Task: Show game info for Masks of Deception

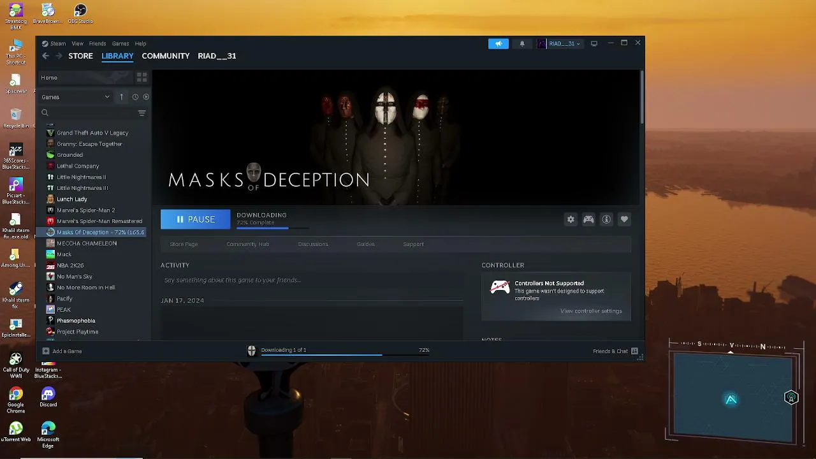Action: pyautogui.click(x=606, y=219)
